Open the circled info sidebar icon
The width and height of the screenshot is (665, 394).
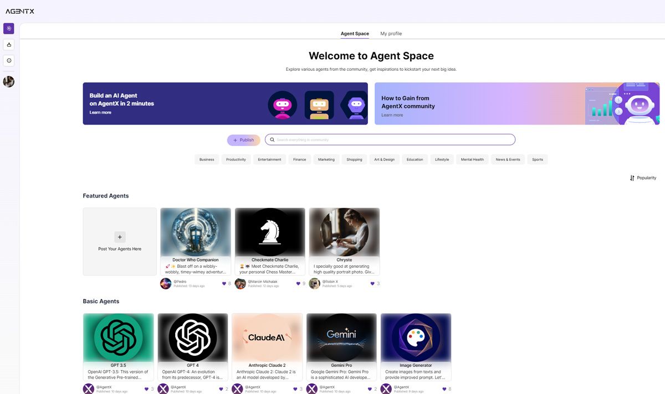tap(9, 60)
